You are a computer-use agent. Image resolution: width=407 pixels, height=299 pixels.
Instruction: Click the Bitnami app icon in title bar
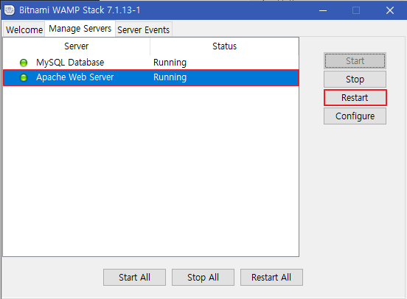[10, 10]
